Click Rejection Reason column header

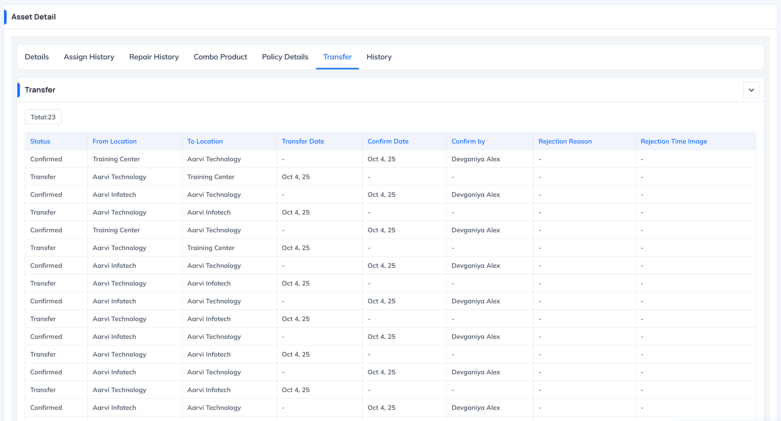pos(565,141)
